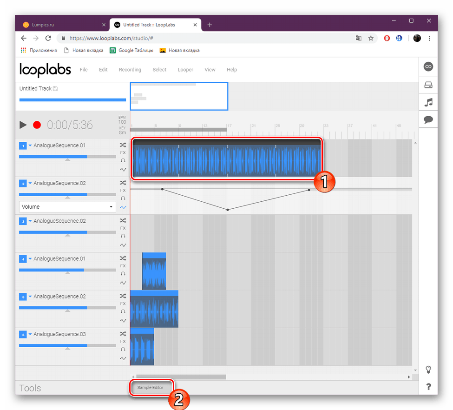
Task: Click the FX icon on AnalogueSequence.01 track
Action: 123,152
